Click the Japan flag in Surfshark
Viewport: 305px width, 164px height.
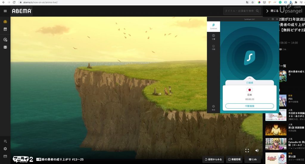click(x=250, y=90)
